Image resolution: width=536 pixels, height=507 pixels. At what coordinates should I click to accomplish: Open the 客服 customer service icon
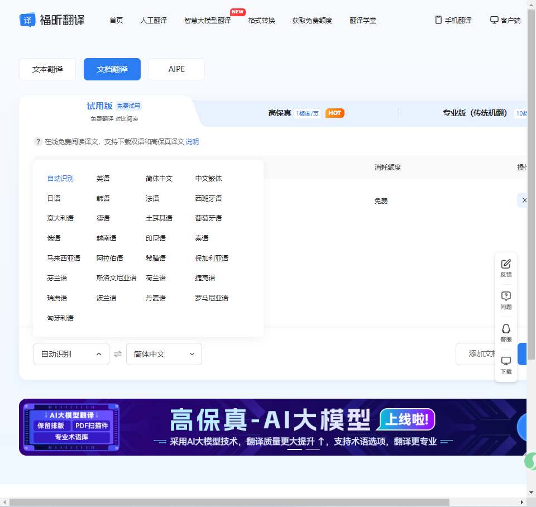pos(506,328)
